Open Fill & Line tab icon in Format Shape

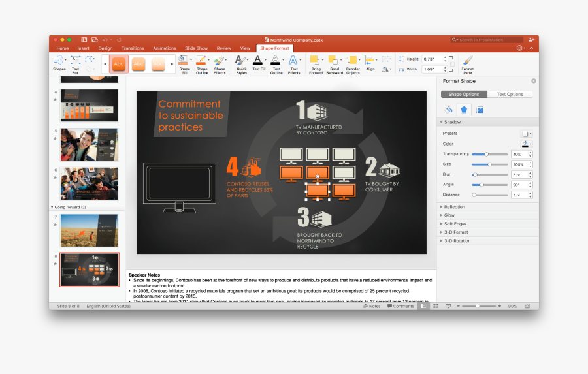pyautogui.click(x=449, y=110)
